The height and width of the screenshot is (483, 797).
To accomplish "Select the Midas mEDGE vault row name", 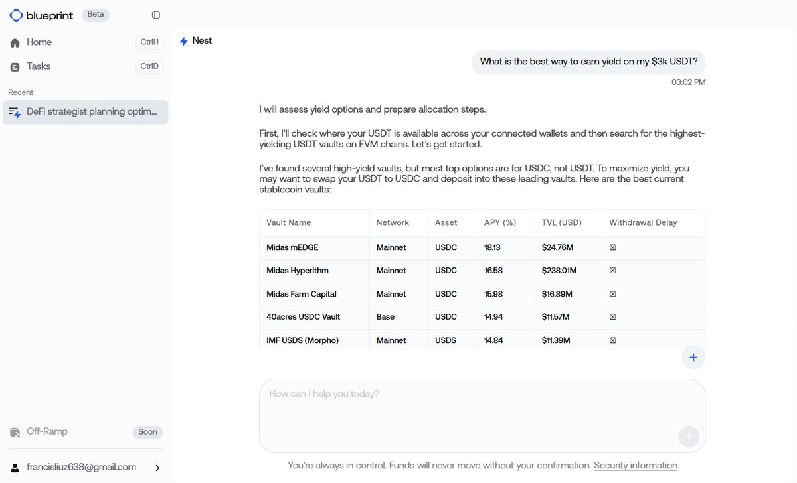I will click(292, 247).
